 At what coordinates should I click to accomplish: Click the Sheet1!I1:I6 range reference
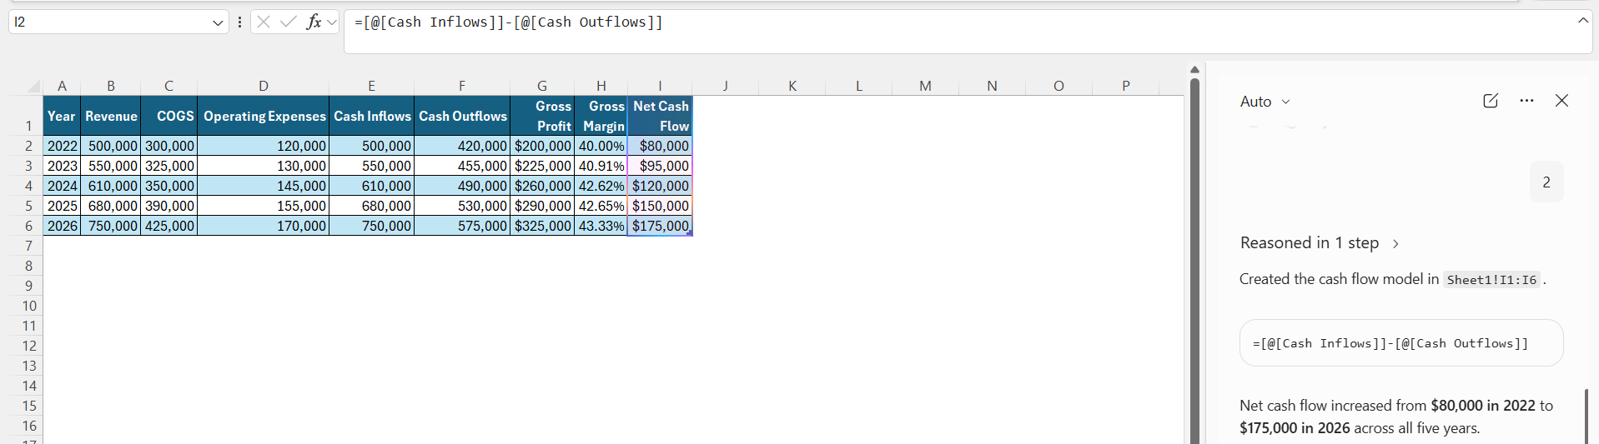(1491, 280)
